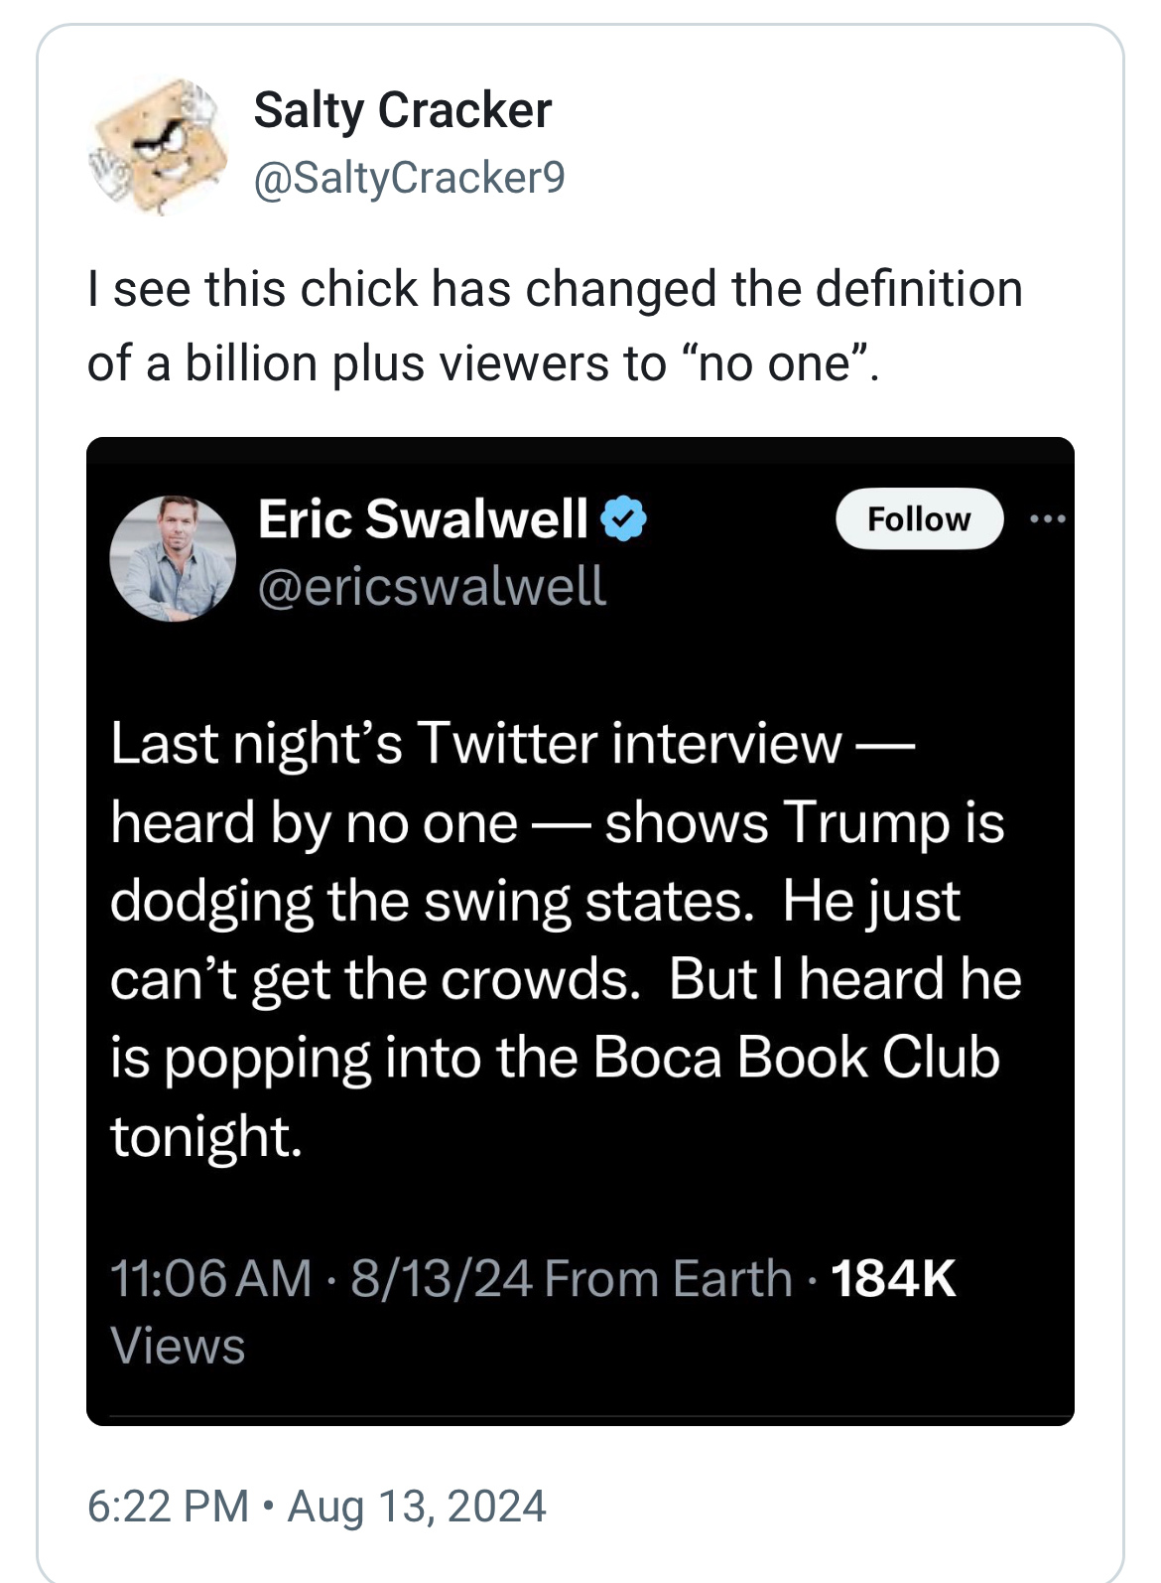
Task: Click the 11:06 AM quoted timestamp
Action: click(x=211, y=1278)
